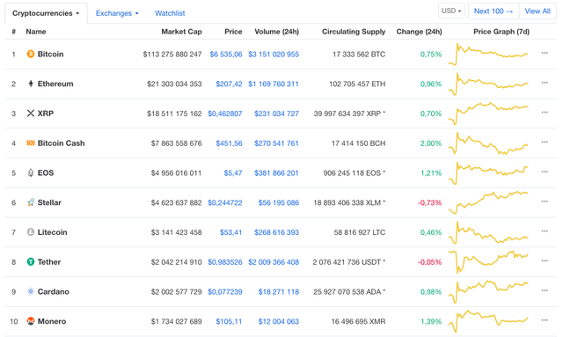Click the Ethereum diamond logo icon
This screenshot has width=563, height=337.
(31, 84)
